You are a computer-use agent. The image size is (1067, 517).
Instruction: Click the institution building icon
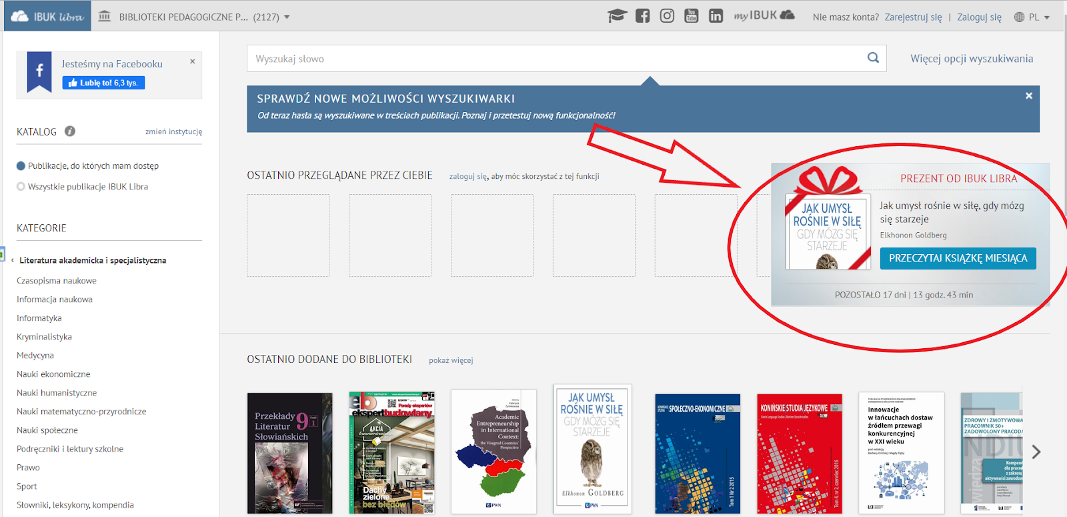point(105,16)
